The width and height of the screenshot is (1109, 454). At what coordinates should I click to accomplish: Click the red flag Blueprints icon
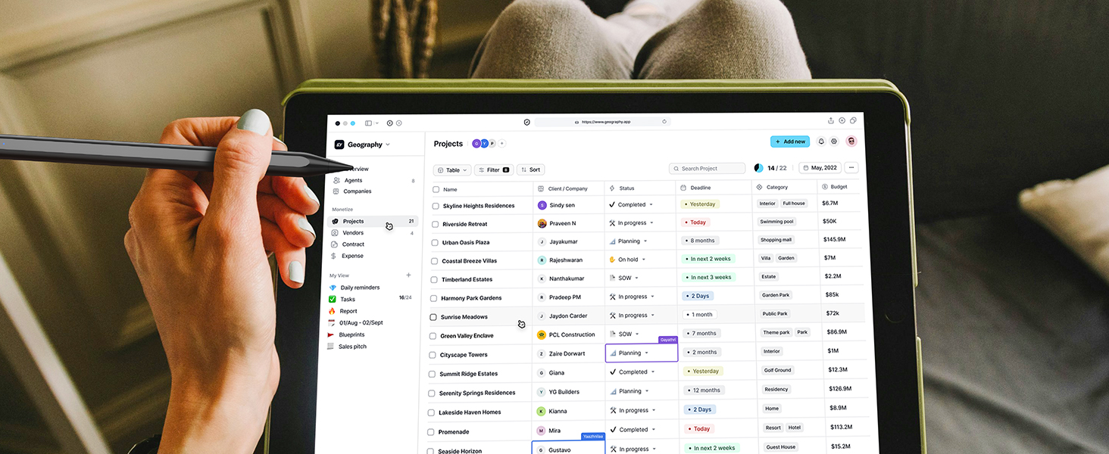331,334
